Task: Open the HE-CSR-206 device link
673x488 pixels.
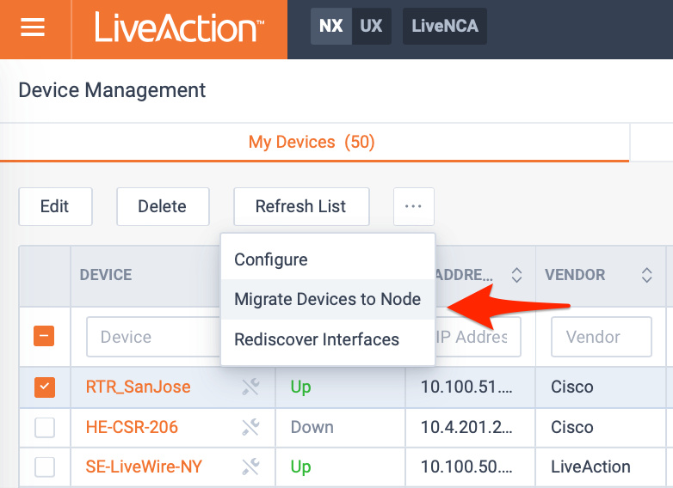Action: pos(132,427)
